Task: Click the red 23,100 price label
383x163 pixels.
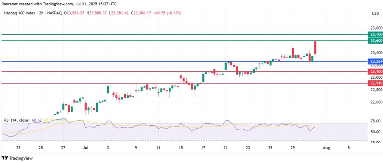Action: (375, 71)
